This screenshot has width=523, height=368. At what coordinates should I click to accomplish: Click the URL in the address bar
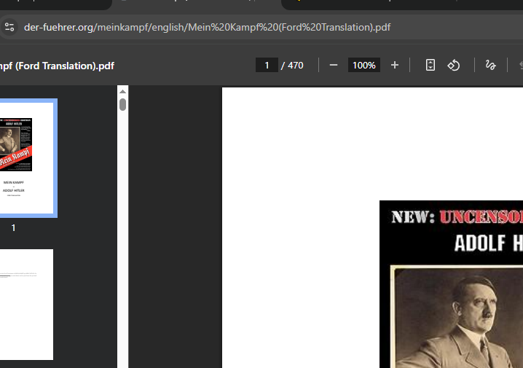[207, 28]
